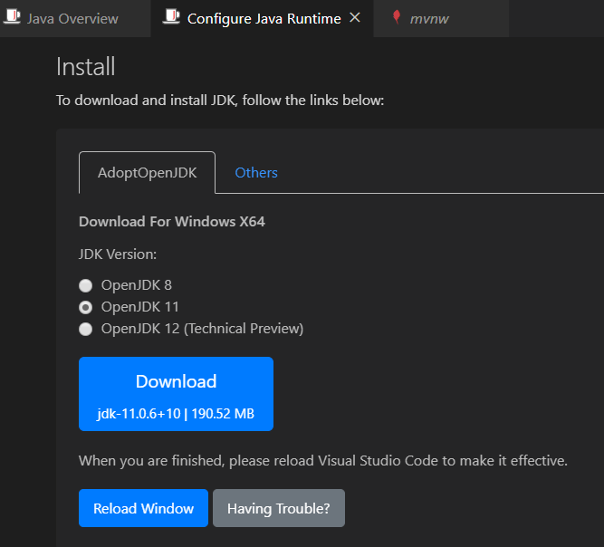This screenshot has height=547, width=604.
Task: Click the Java cup icon on Java Overview tab
Action: click(x=12, y=17)
